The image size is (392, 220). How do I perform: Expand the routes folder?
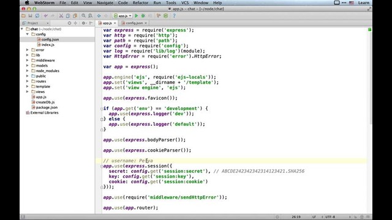(28, 81)
